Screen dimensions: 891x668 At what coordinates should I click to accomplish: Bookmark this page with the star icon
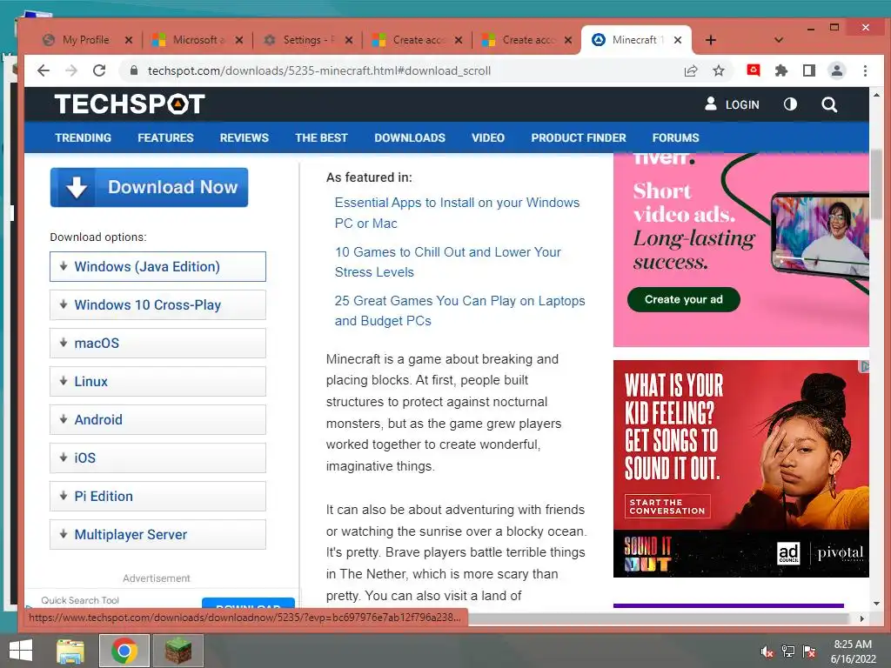click(x=719, y=70)
